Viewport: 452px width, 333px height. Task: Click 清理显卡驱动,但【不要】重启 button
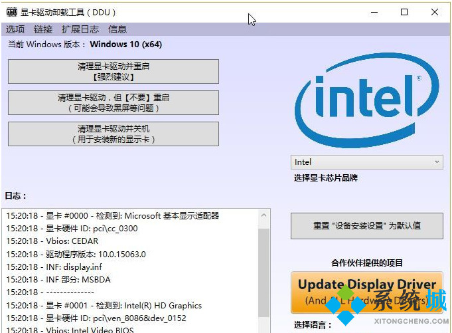pos(113,103)
